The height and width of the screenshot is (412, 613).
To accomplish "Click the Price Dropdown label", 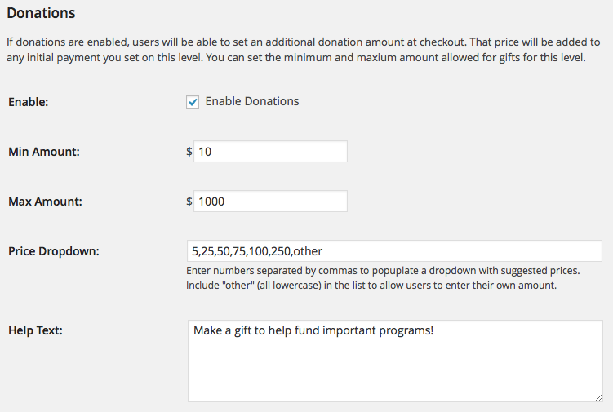I will point(54,251).
